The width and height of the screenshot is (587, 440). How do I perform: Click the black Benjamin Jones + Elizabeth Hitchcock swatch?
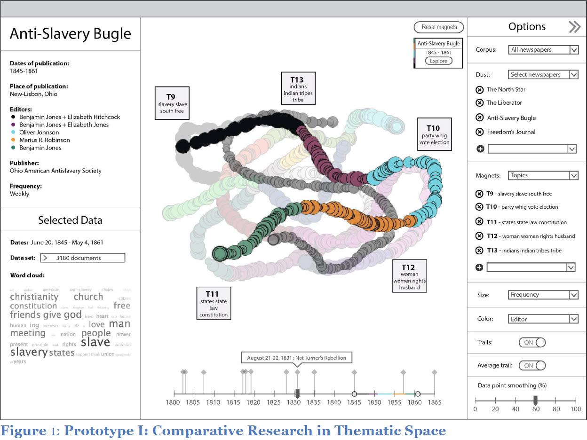pos(13,118)
